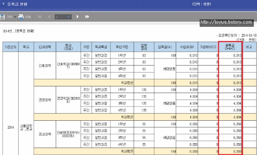The height and width of the screenshot is (155, 257).
Task: Click the 기준년도 column header
Action: (11, 47)
